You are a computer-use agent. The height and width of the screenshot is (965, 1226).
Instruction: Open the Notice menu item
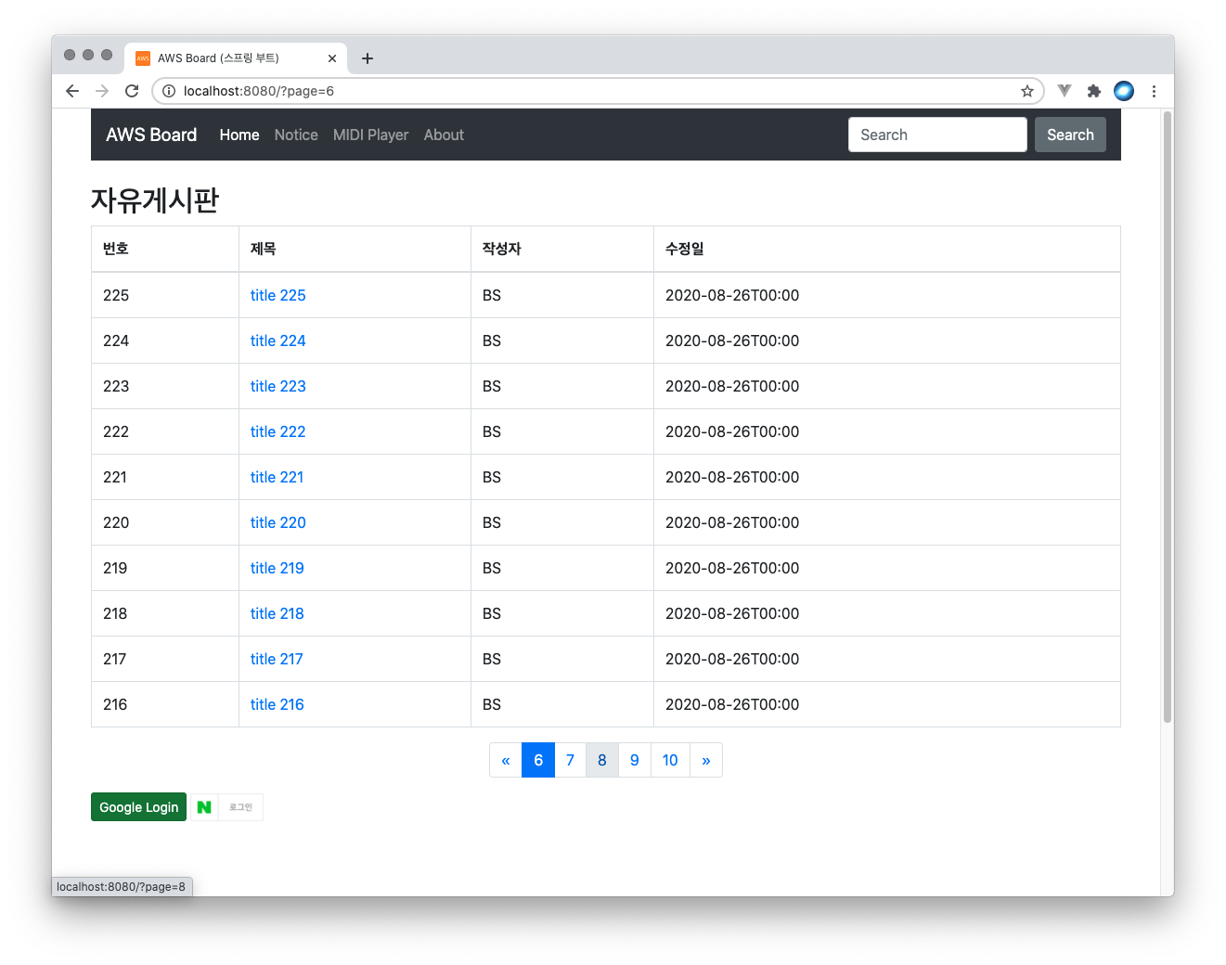click(296, 135)
